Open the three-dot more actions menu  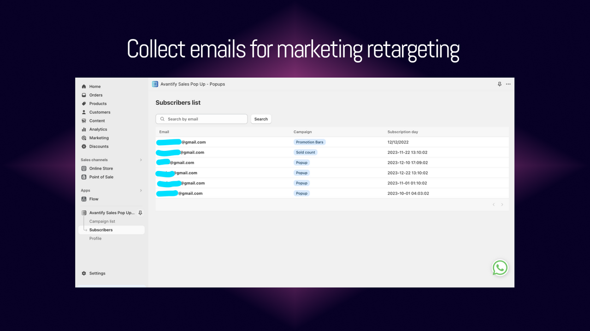pyautogui.click(x=508, y=84)
